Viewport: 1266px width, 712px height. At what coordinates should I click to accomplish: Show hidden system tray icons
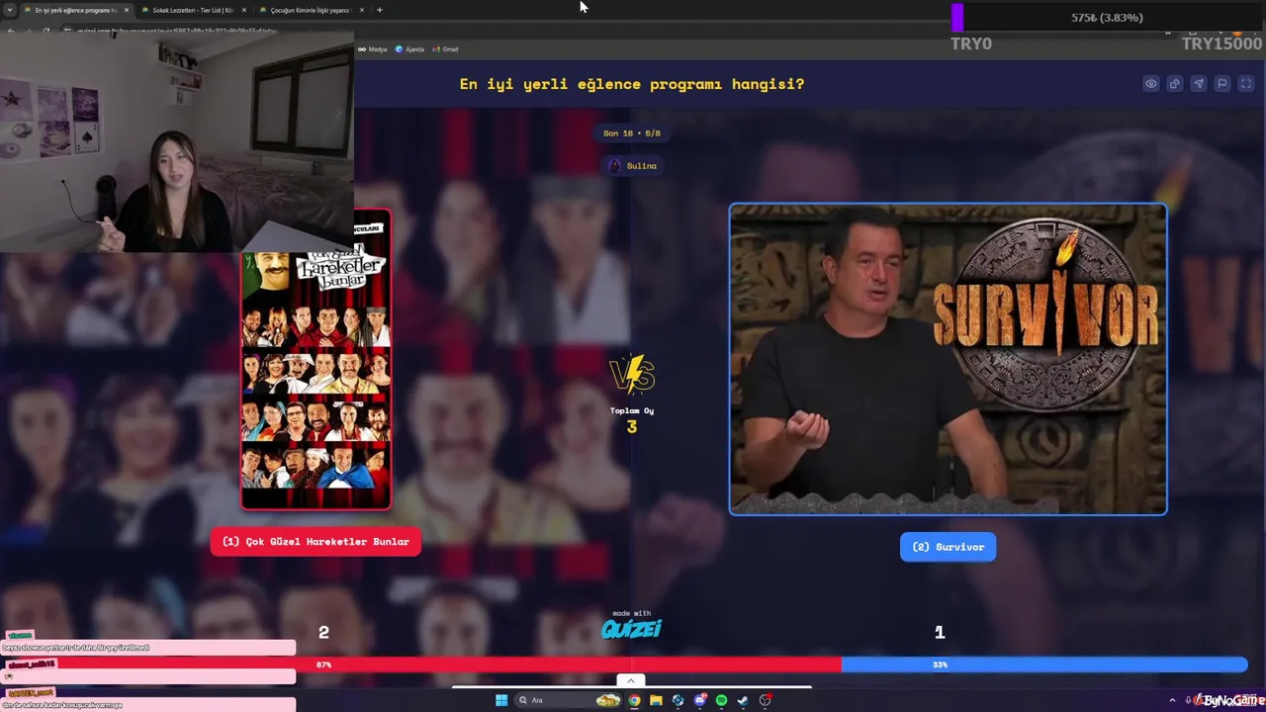point(1172,700)
